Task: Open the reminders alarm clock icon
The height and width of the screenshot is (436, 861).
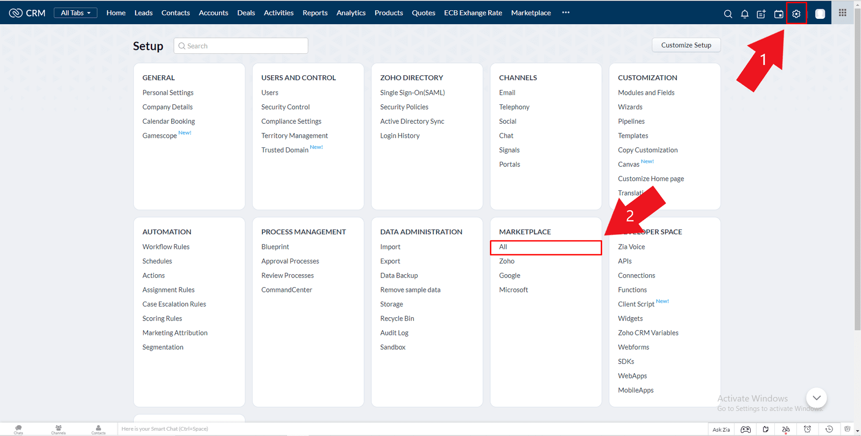Action: click(x=807, y=429)
